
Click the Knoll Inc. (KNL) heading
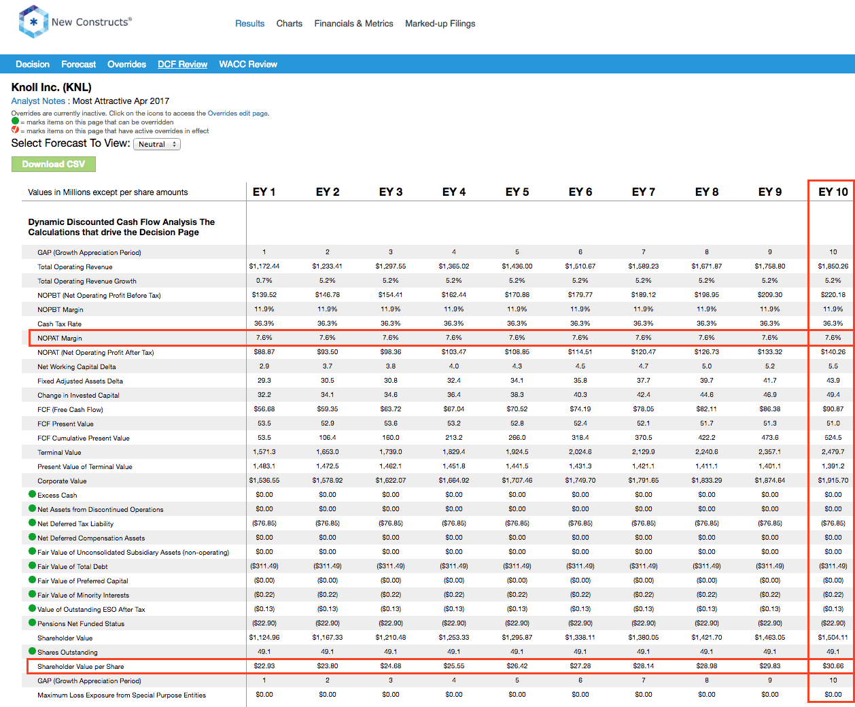[x=52, y=87]
